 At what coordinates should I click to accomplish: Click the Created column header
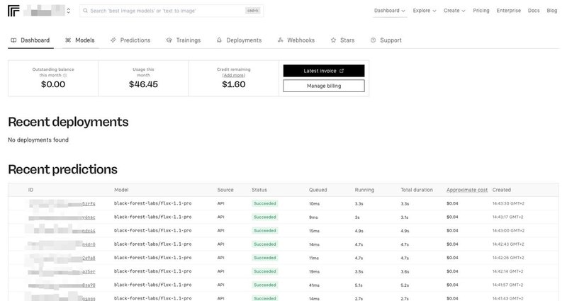tap(502, 190)
